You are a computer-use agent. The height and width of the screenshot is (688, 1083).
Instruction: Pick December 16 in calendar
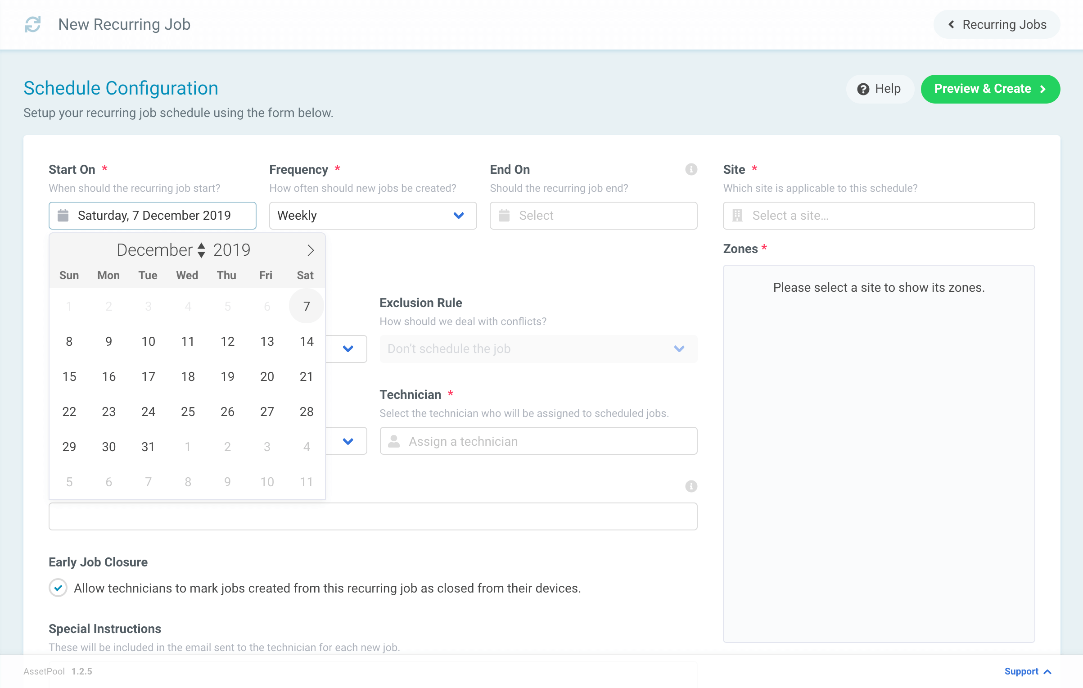(109, 376)
